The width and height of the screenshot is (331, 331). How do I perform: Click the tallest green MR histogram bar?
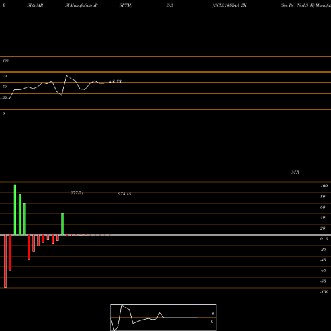click(x=15, y=210)
